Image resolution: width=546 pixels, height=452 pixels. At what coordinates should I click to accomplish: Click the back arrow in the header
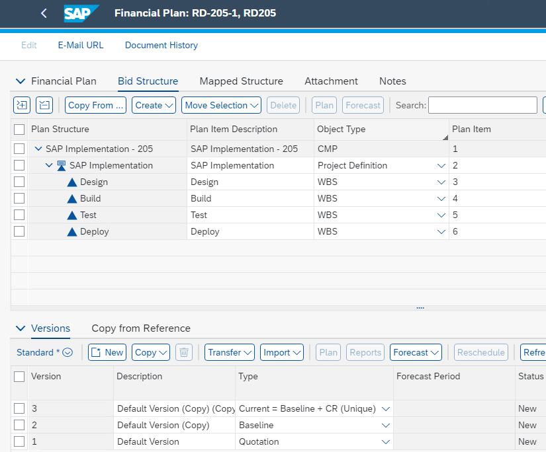pos(44,13)
